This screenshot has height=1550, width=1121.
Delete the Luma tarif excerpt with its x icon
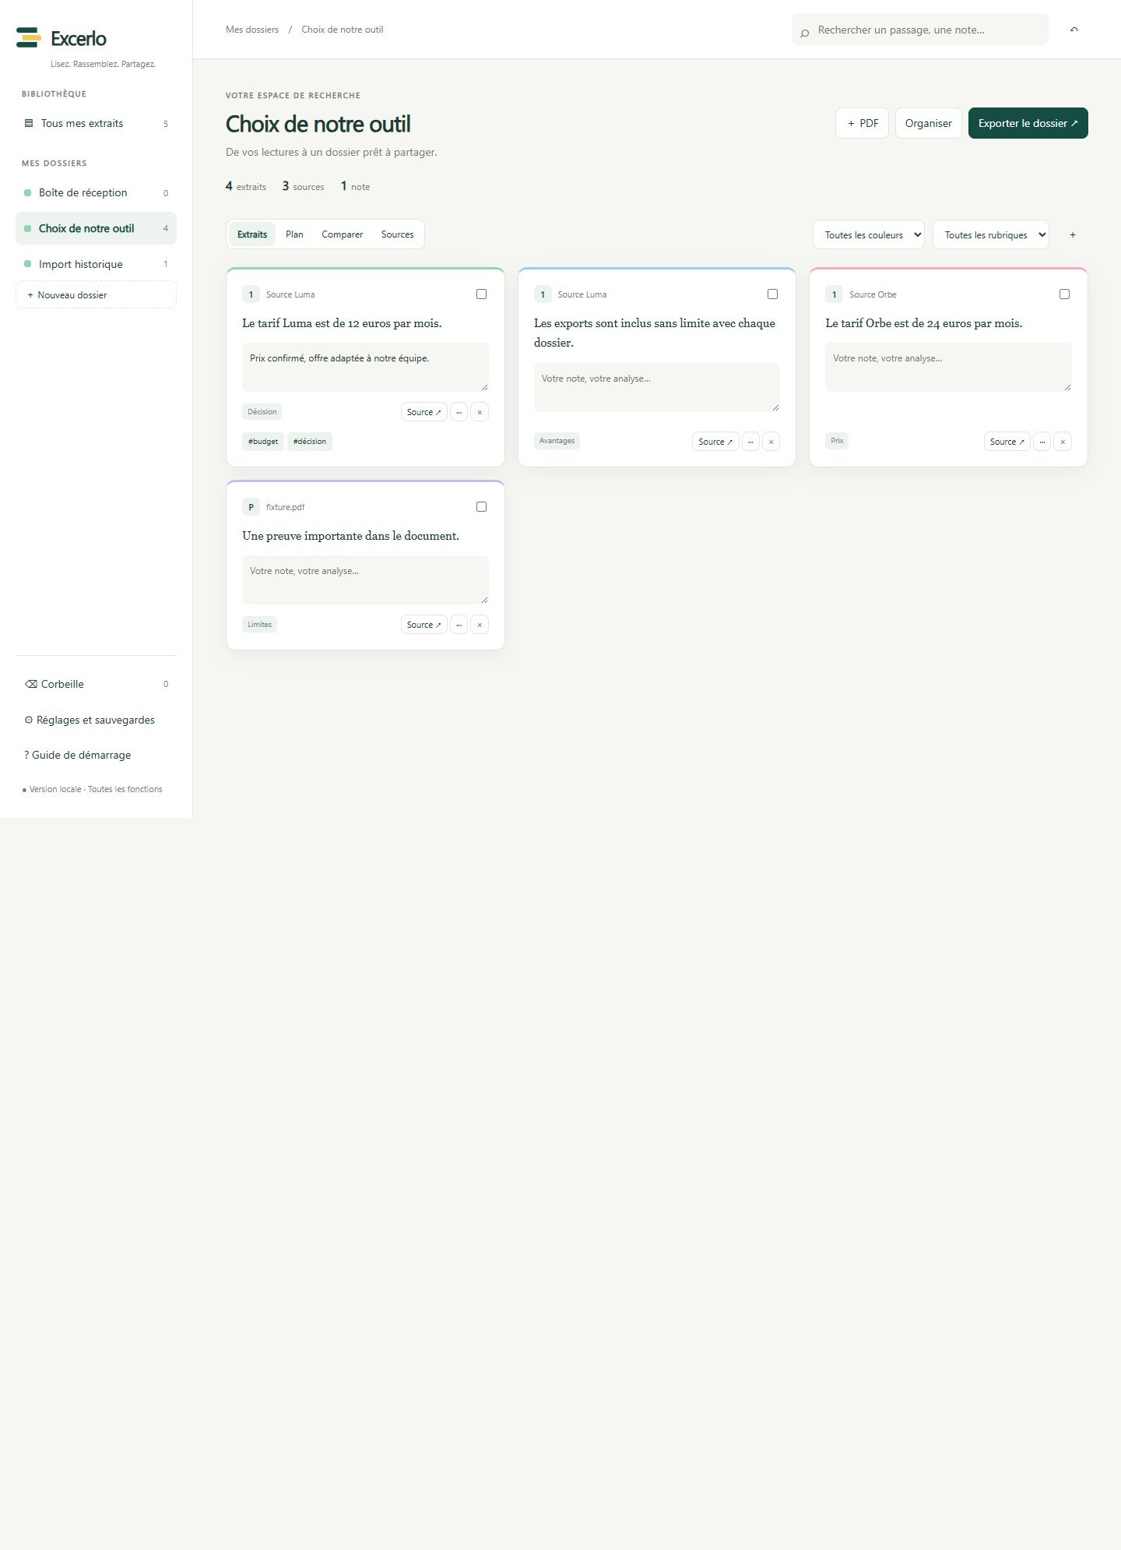(x=480, y=412)
